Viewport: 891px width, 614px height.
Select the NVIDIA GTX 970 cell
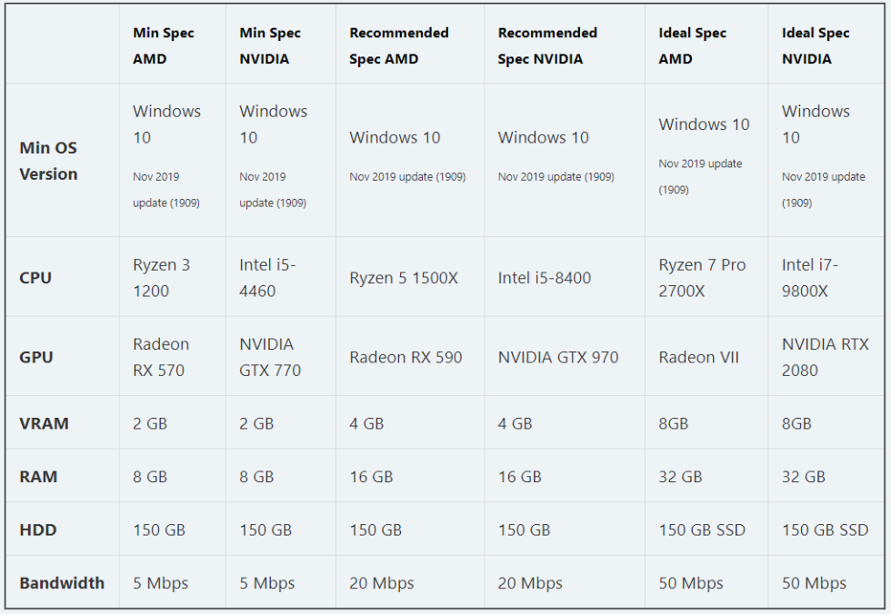pyautogui.click(x=558, y=357)
